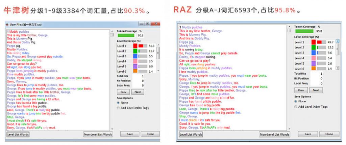The image size is (346, 145).
Task: Click Level 4 pink swatch in right window
Action: click(x=314, y=58)
